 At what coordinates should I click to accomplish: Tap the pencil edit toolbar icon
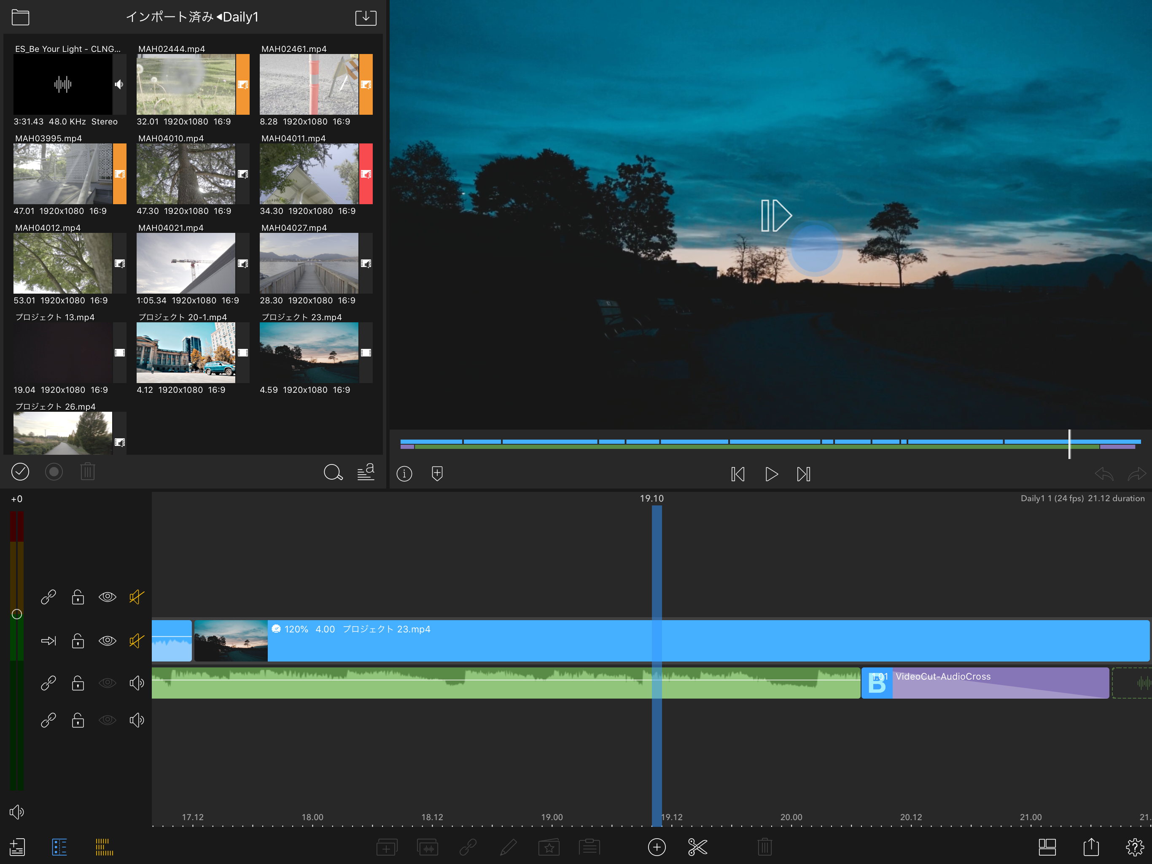(508, 847)
